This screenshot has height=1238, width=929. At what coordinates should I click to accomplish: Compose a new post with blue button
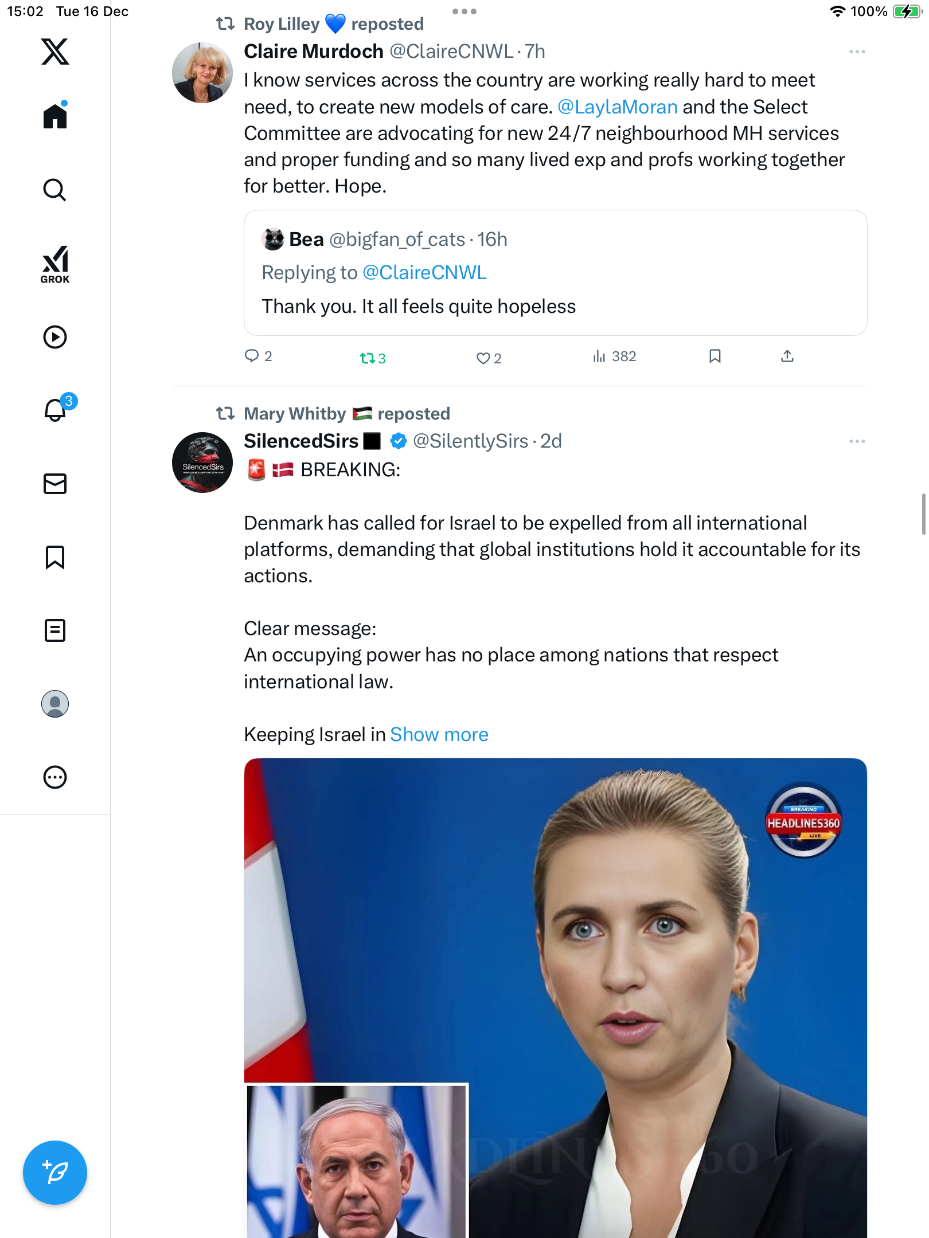pyautogui.click(x=55, y=1173)
